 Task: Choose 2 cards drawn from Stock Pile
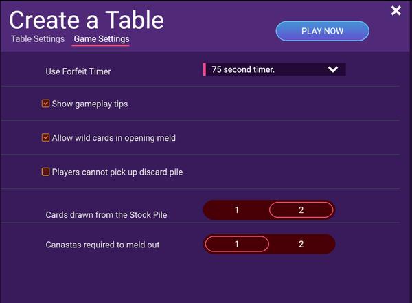coord(301,210)
